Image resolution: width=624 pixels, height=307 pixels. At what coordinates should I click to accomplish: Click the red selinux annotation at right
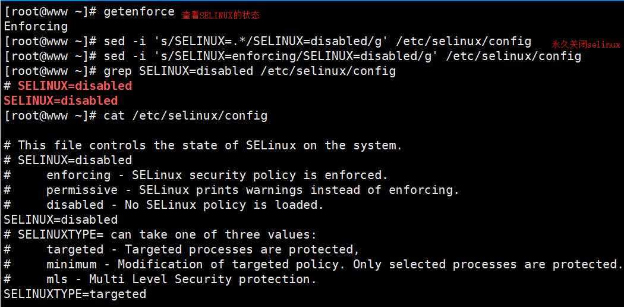point(585,45)
